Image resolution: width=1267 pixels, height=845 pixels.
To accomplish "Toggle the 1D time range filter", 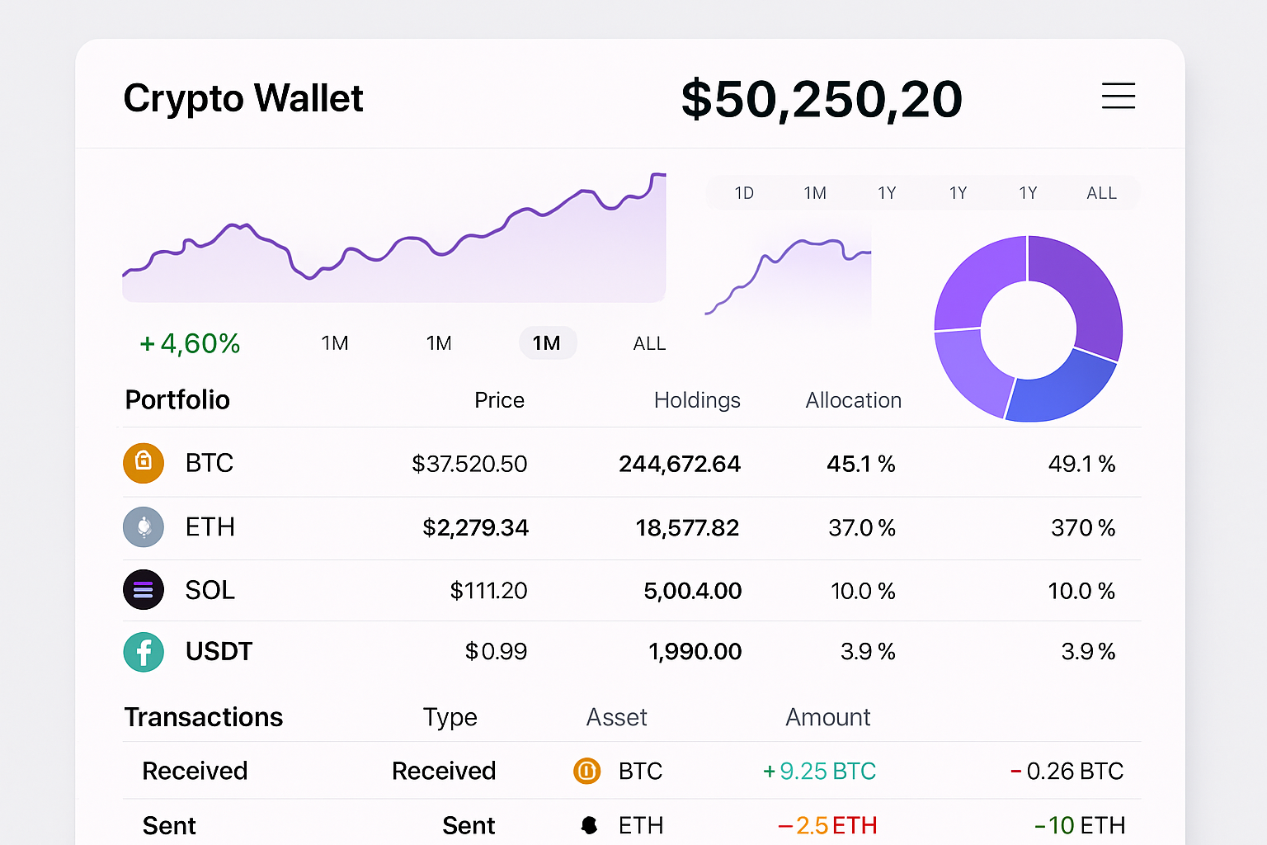I will coord(743,192).
